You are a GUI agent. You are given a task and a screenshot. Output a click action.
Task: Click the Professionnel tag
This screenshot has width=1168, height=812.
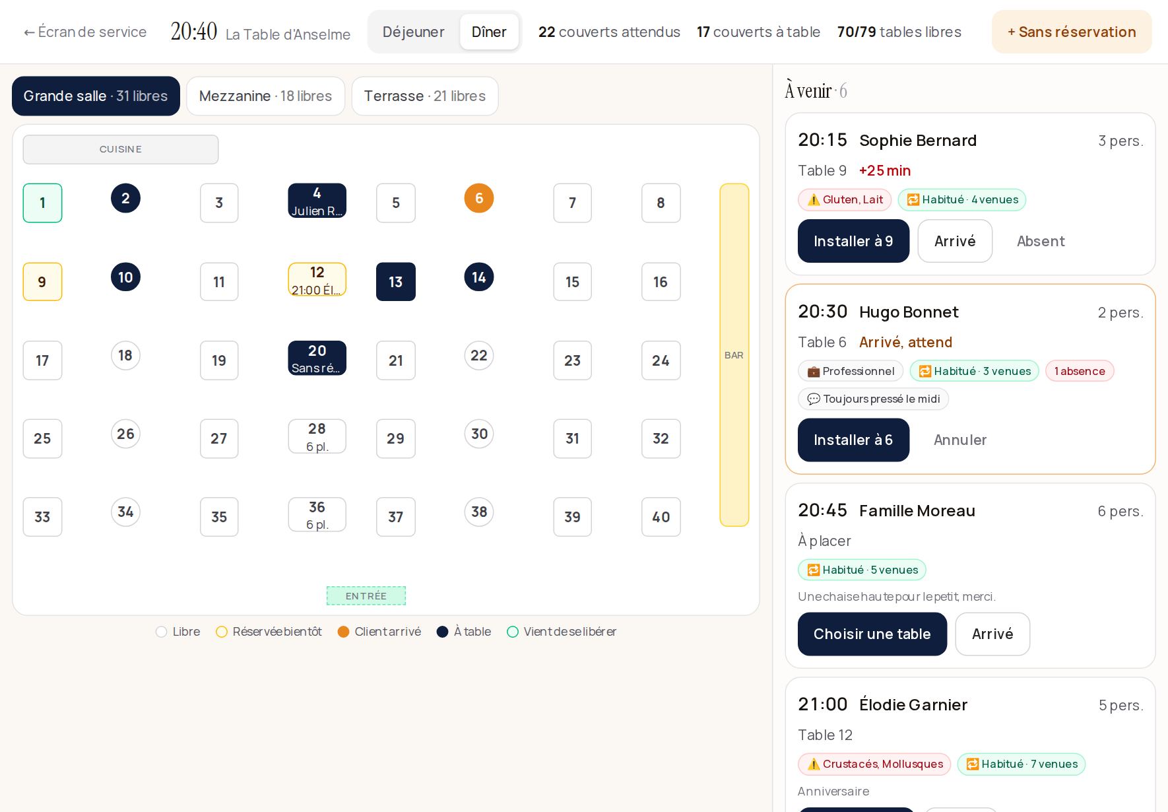[851, 371]
